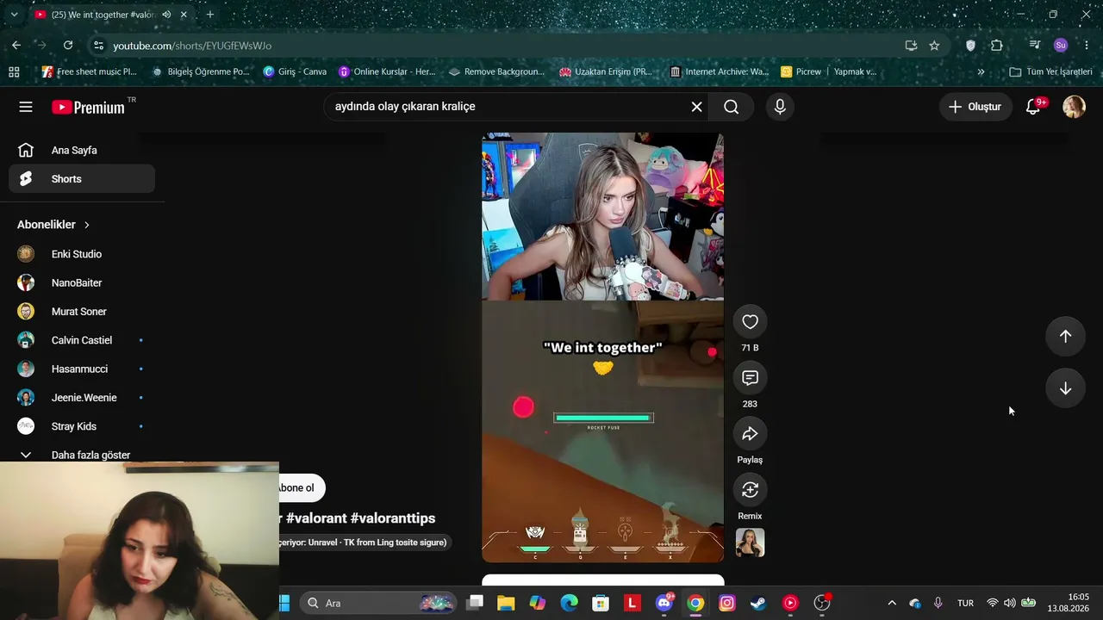Open the Chrome apps grid shortcut

pyautogui.click(x=14, y=71)
